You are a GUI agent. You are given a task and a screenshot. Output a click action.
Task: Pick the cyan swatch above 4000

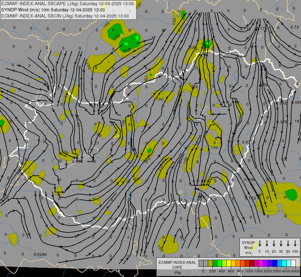click(x=284, y=263)
